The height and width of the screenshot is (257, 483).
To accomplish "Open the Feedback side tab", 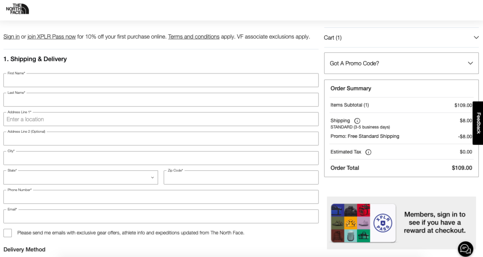I will tap(478, 123).
